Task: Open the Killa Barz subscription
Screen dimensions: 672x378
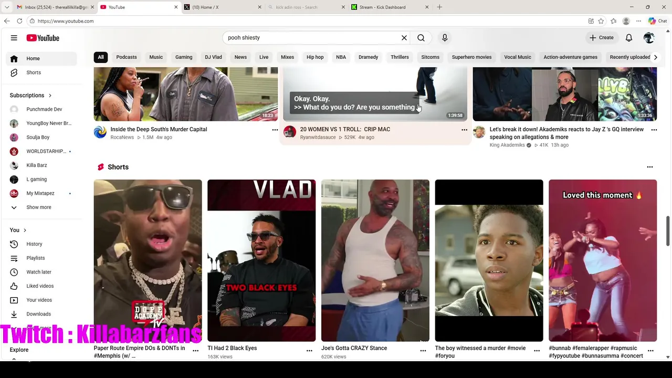Action: click(42, 165)
